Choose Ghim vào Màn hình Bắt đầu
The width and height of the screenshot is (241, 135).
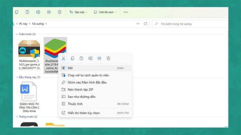click(95, 83)
